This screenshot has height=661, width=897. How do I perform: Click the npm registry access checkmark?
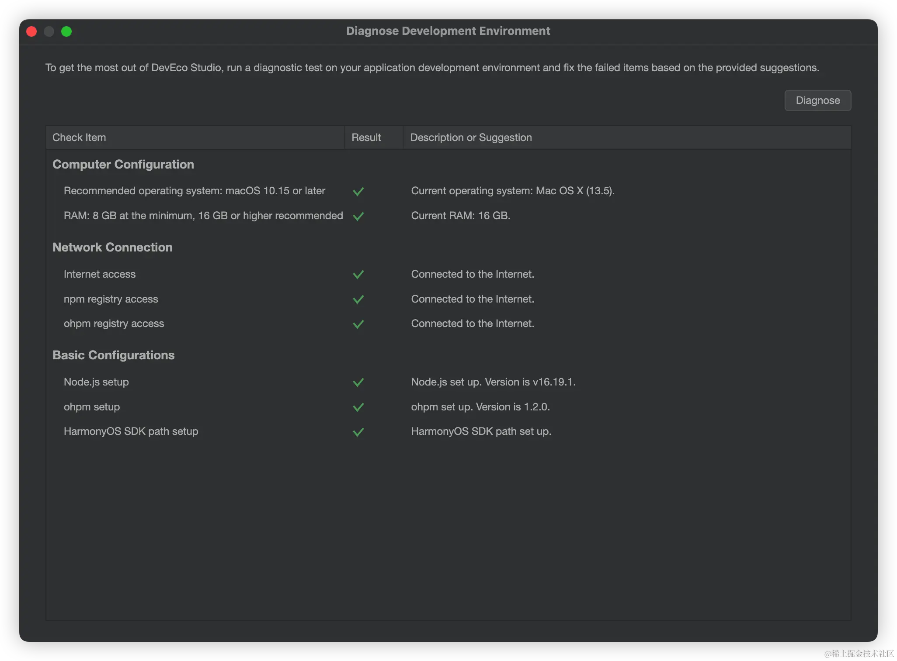click(358, 300)
